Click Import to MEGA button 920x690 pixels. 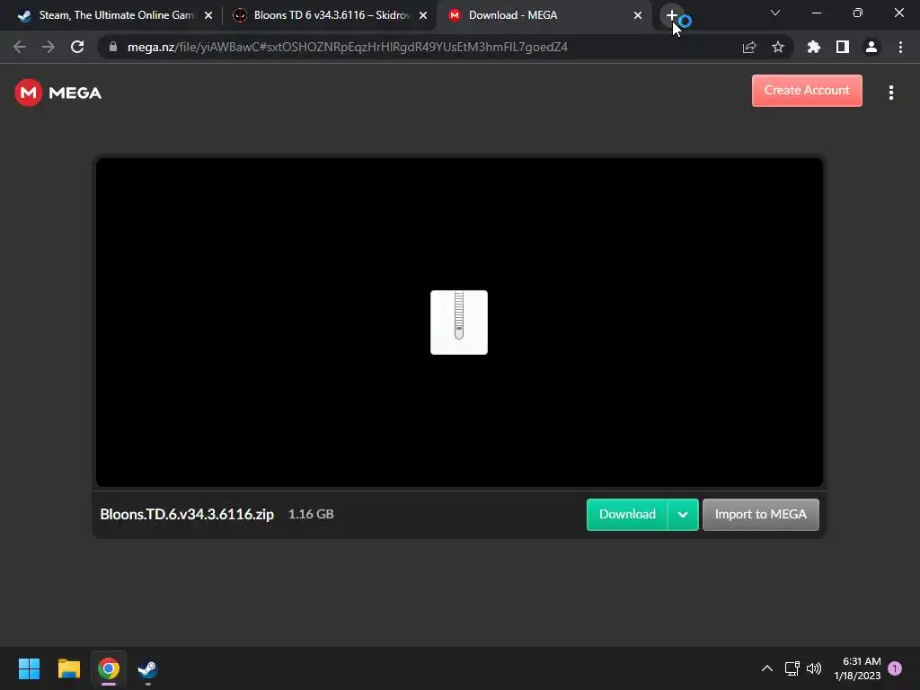(760, 514)
